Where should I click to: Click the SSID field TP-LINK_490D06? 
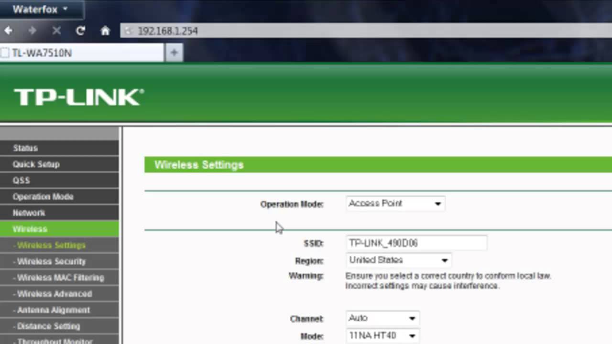(416, 243)
